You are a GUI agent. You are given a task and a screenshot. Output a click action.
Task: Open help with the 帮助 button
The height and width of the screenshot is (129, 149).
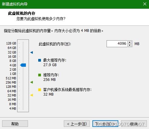tap(15, 124)
